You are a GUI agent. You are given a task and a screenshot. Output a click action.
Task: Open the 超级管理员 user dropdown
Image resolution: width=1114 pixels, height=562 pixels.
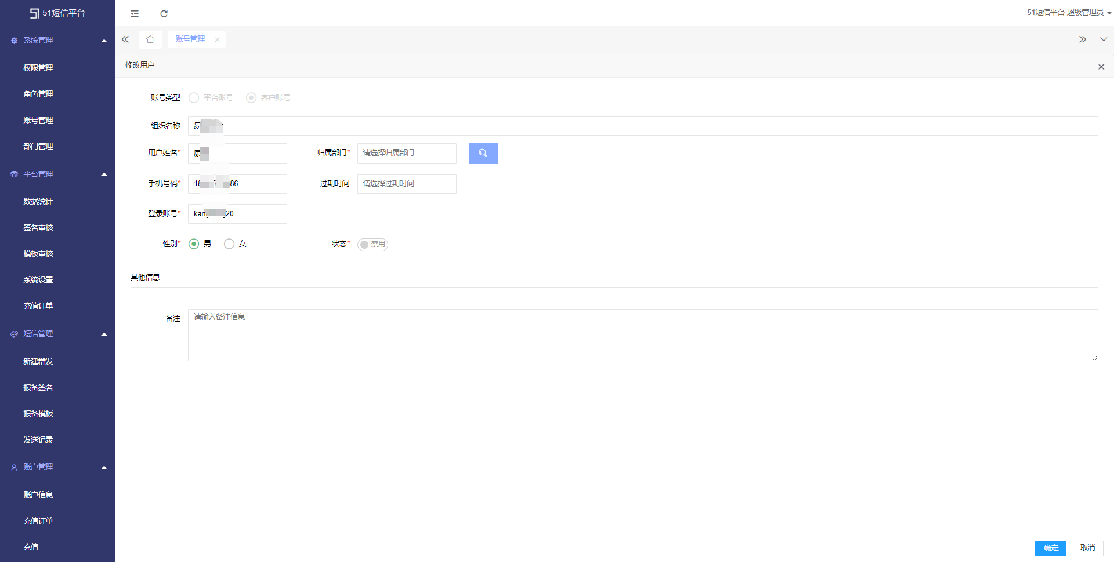pyautogui.click(x=1069, y=12)
